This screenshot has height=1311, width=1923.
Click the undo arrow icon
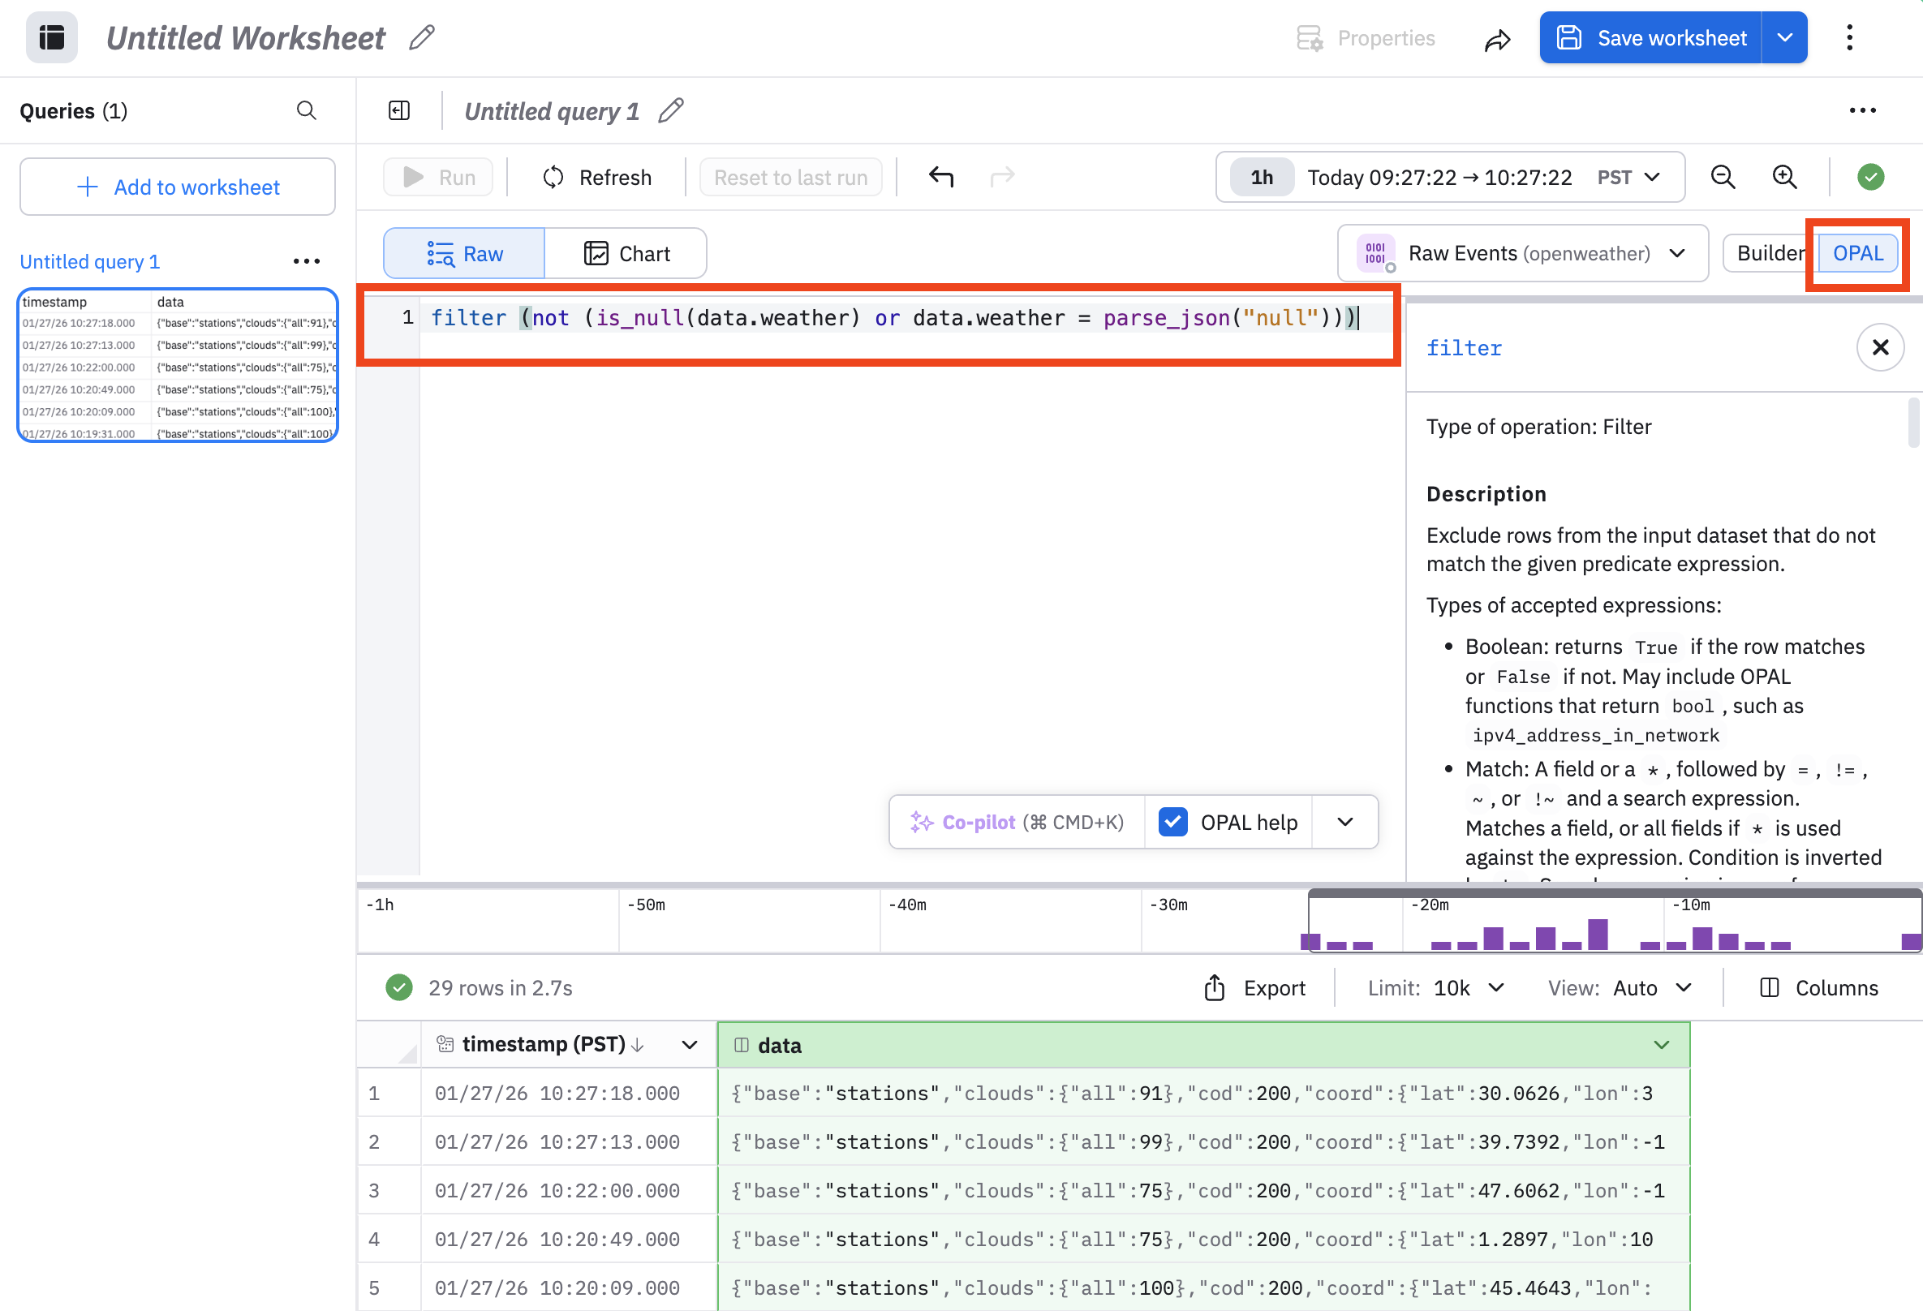[x=941, y=177]
